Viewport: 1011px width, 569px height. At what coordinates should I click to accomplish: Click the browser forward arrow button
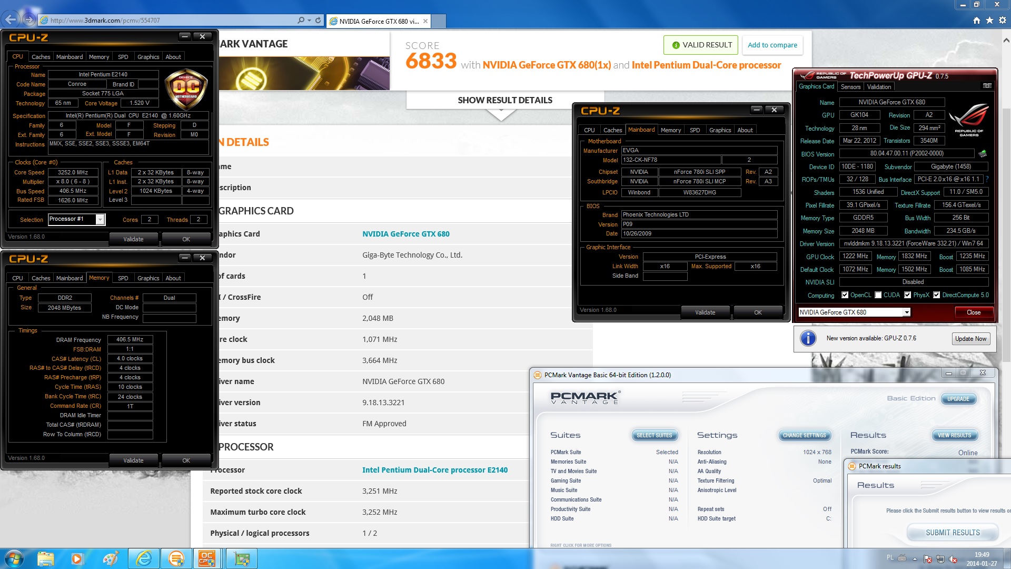[x=29, y=20]
